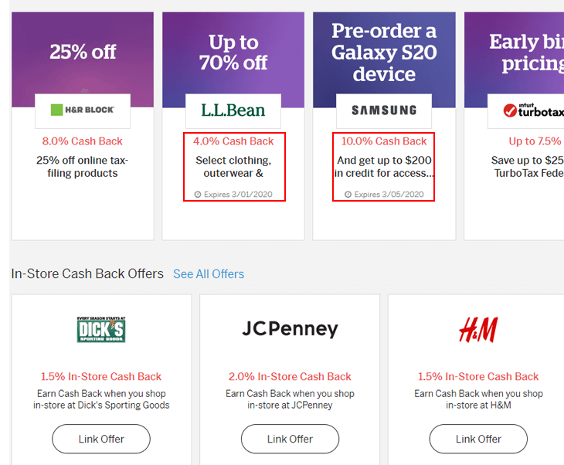Click the L.L.Bean logo
Screen dimensions: 564x465
coord(233,110)
